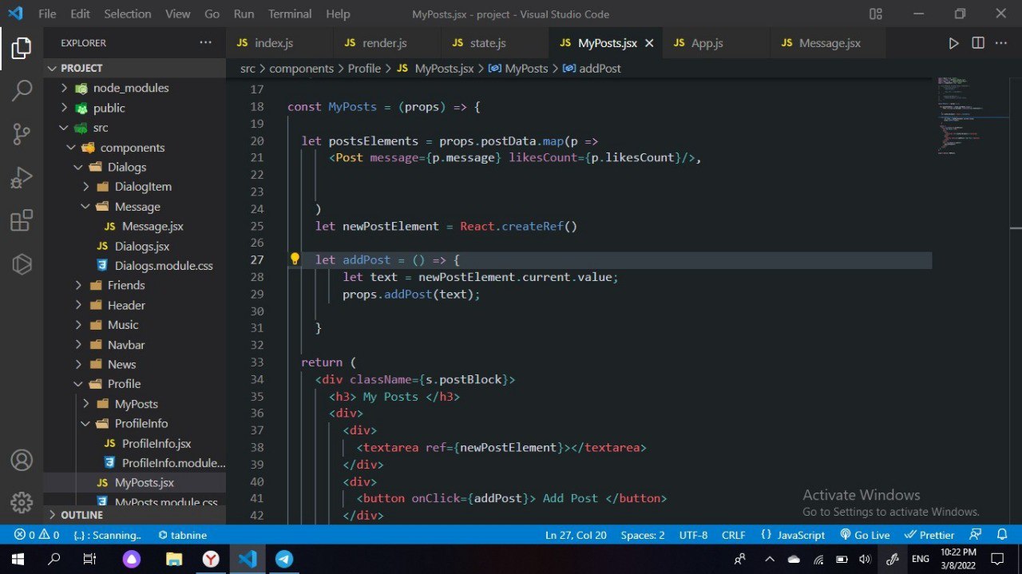The height and width of the screenshot is (574, 1022).
Task: Click the errors and warnings status indicator
Action: [x=36, y=535]
